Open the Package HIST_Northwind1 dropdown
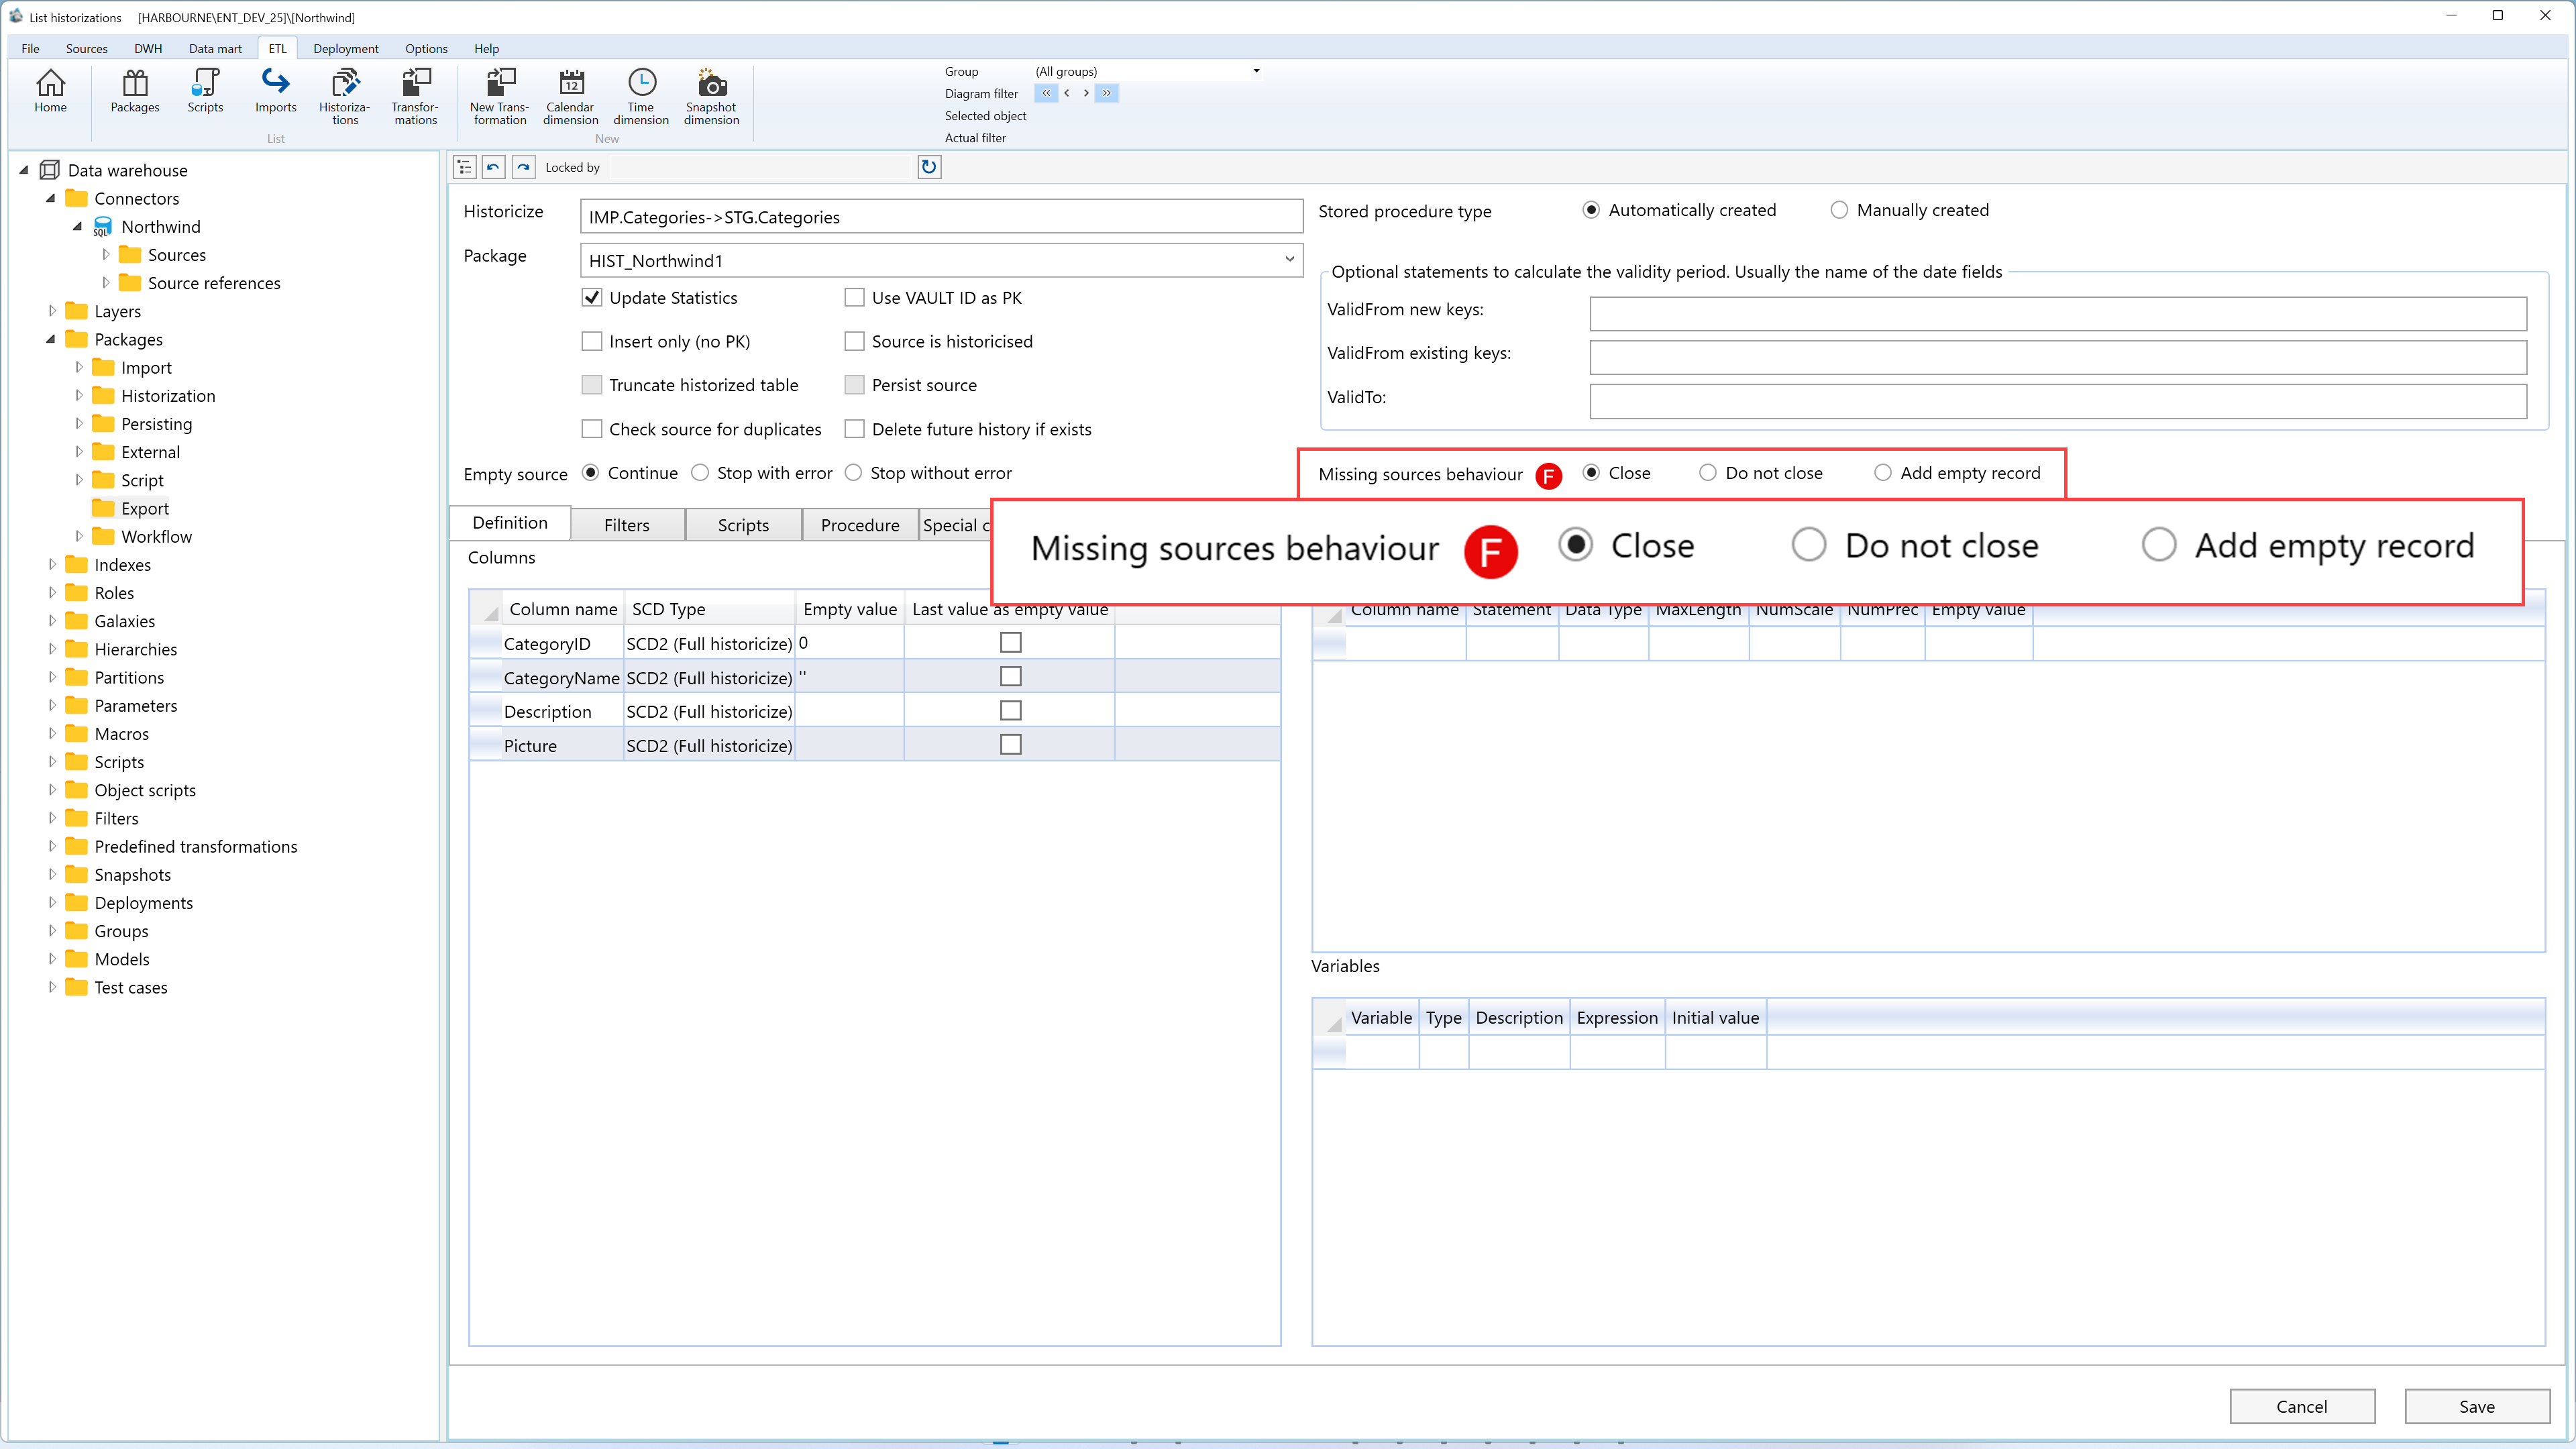The image size is (2576, 1449). [1289, 260]
